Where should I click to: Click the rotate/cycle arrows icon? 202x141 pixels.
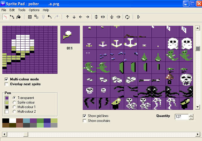pos(127,17)
